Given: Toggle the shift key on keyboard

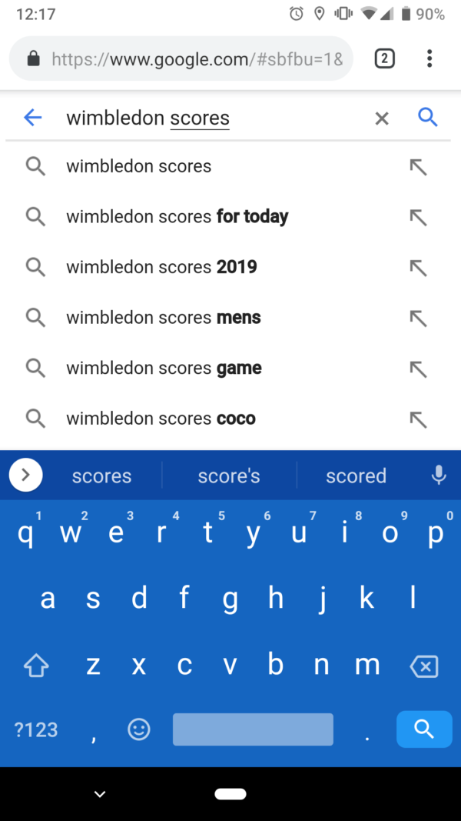Looking at the screenshot, I should (36, 666).
